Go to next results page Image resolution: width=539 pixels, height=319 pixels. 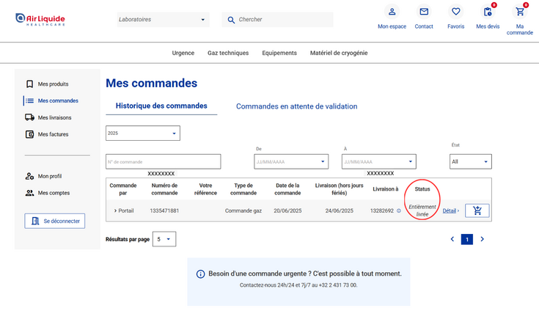coord(482,239)
